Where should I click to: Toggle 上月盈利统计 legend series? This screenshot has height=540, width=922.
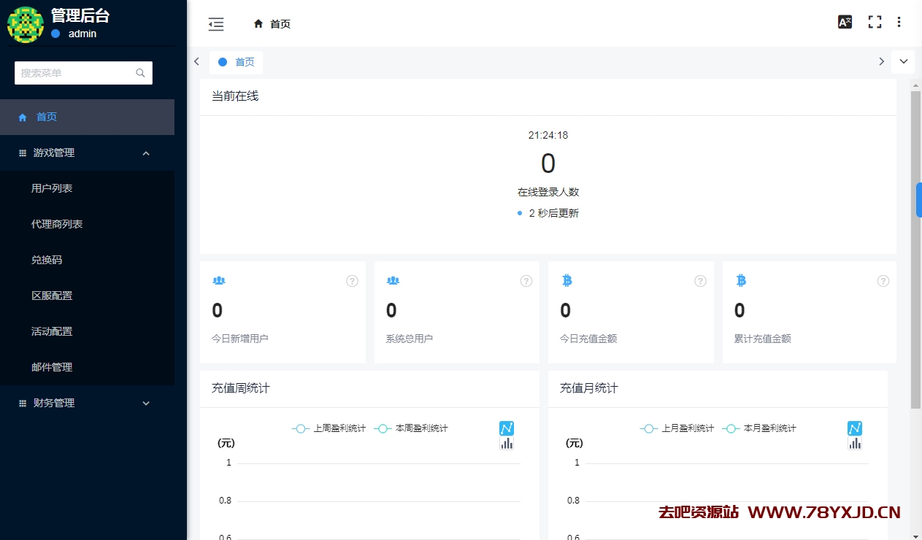(677, 428)
